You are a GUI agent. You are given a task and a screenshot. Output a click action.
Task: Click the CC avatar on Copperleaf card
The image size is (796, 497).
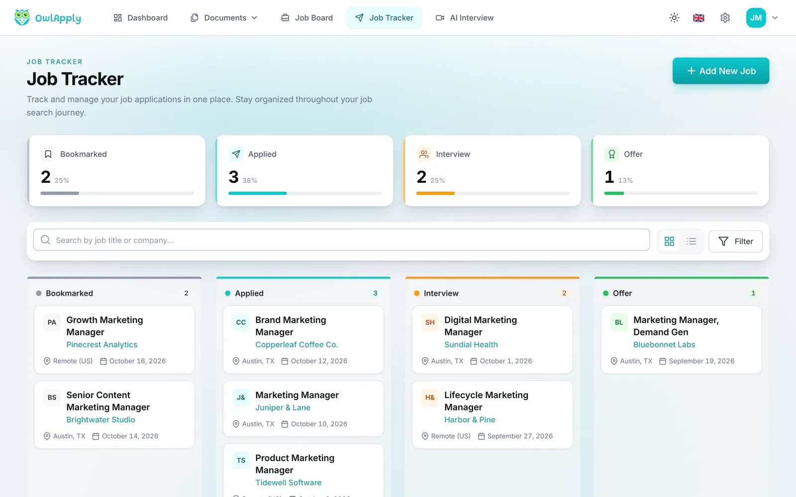click(x=241, y=322)
